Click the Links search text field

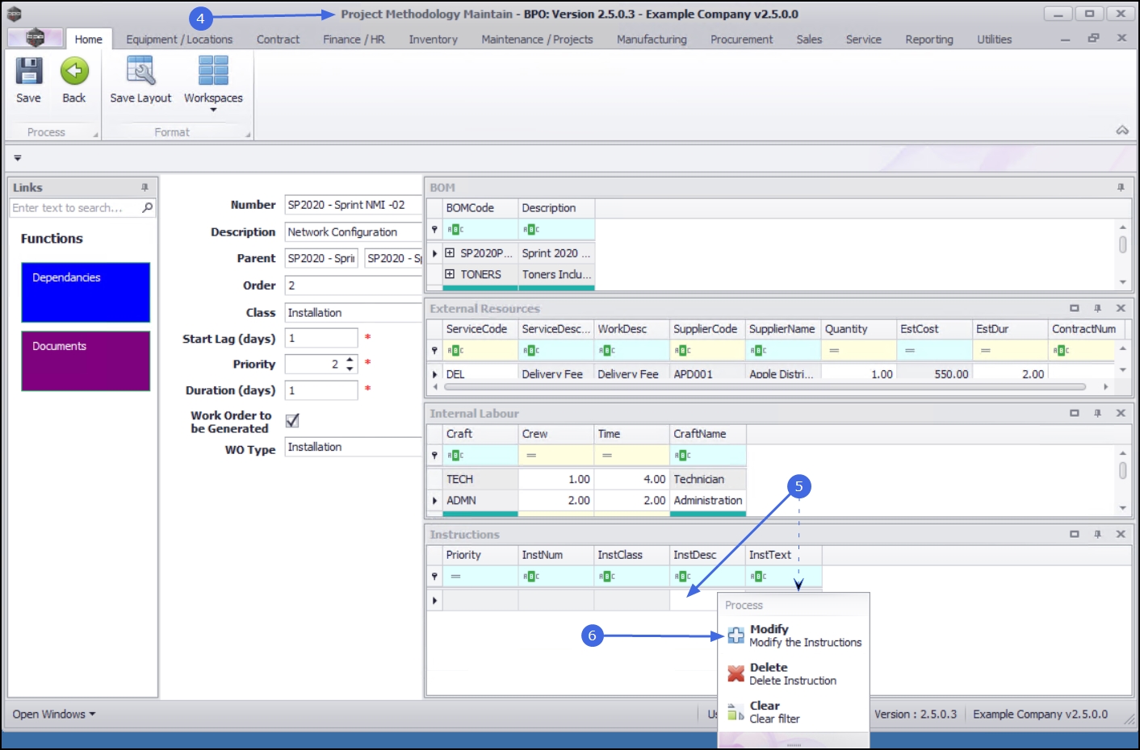76,207
